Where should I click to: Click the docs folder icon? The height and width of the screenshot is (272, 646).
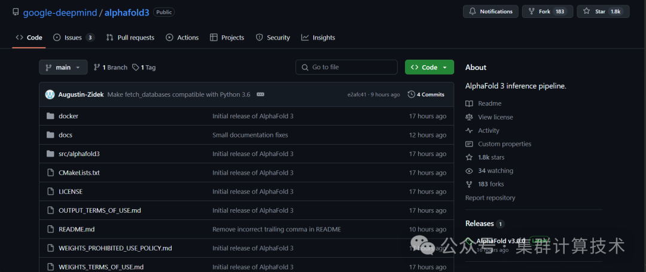point(50,135)
